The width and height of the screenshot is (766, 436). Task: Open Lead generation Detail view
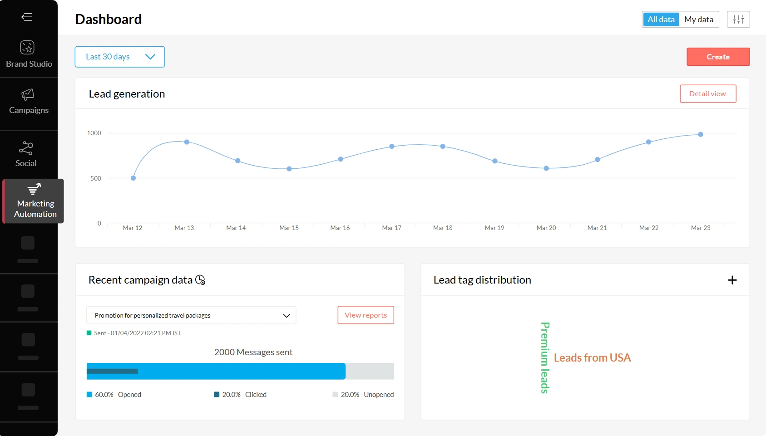[708, 94]
